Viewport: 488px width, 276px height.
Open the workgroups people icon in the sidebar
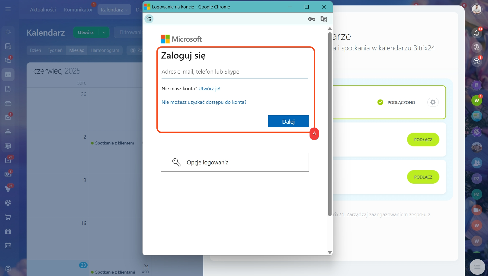coord(8,132)
